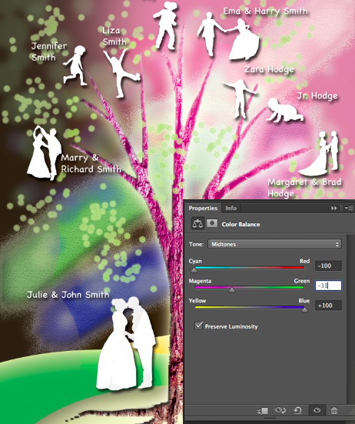This screenshot has width=355, height=424.
Task: Click the 'Cyan' slider label
Action: point(195,261)
